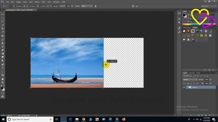
Task: Toggle lock position
Action: (x=194, y=84)
